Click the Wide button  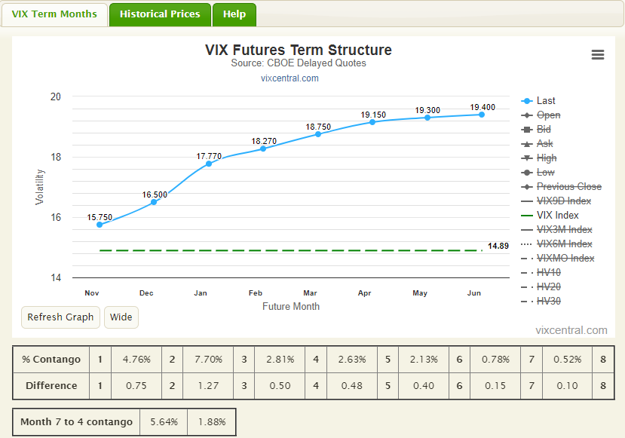point(121,317)
